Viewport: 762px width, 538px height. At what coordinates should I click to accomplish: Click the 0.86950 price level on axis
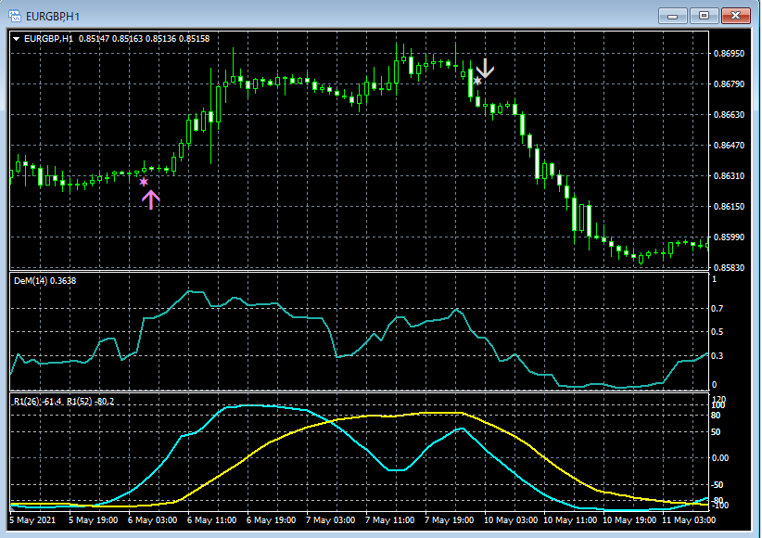click(731, 54)
